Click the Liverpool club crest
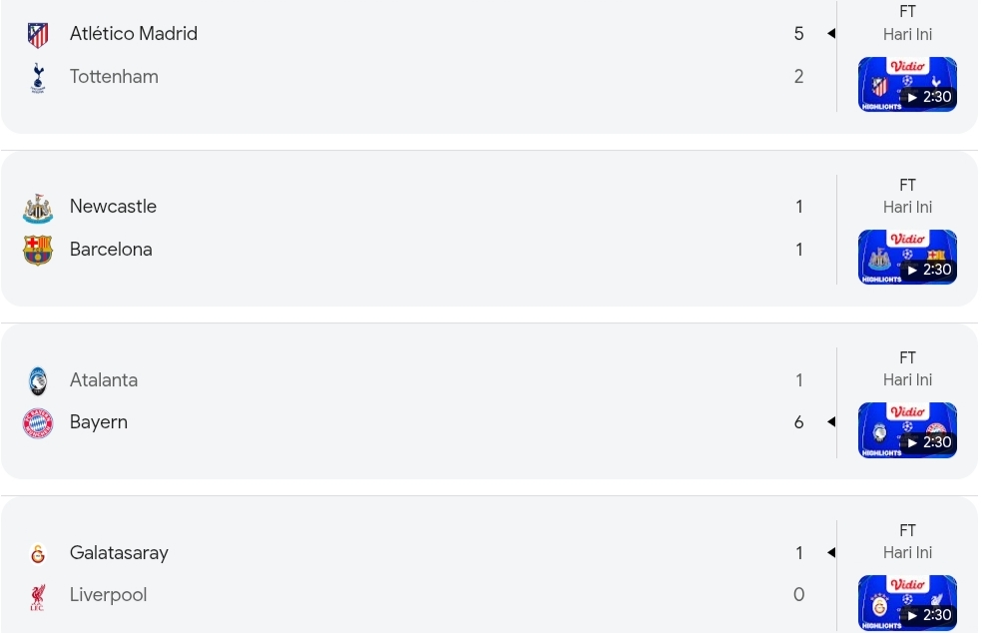990x633 pixels. tap(38, 597)
